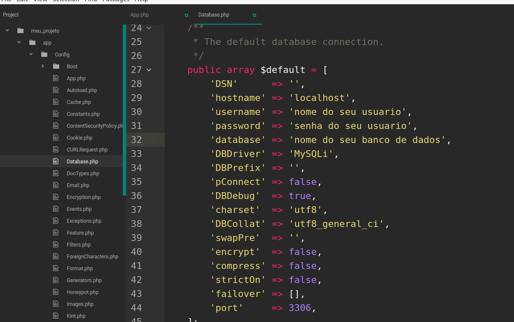
Task: Open Encryption.php from the tree
Action: coord(84,197)
